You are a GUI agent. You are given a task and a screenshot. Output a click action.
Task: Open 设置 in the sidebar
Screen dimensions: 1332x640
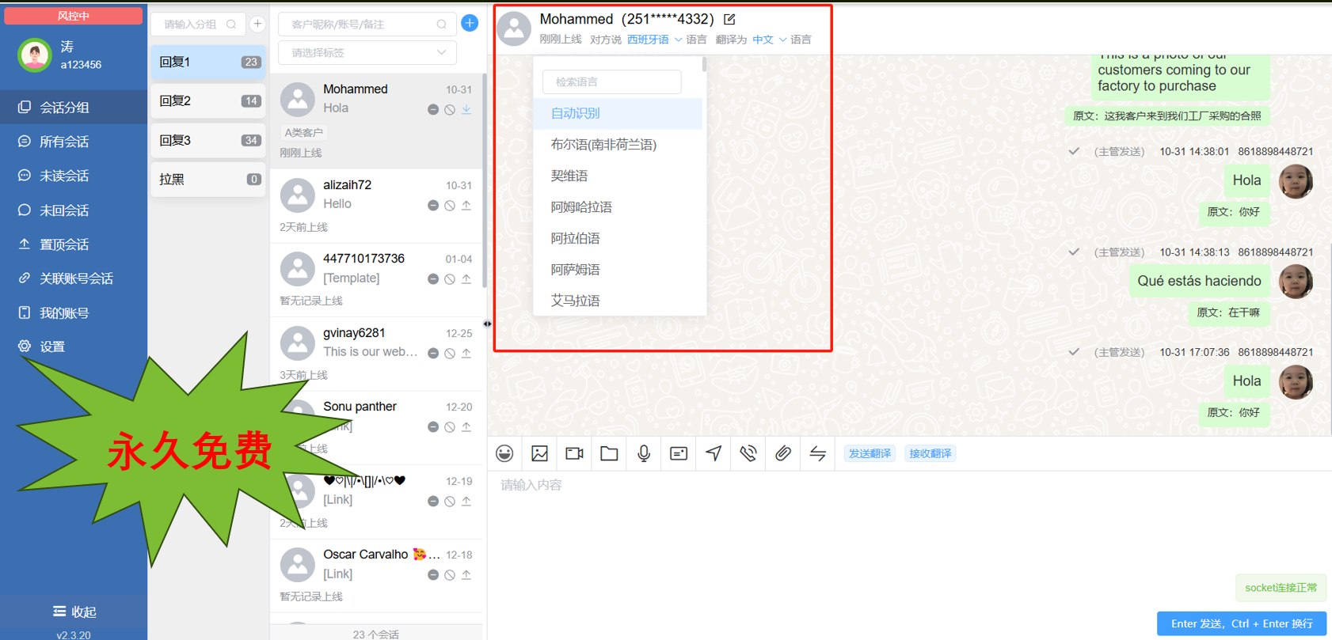(x=74, y=347)
